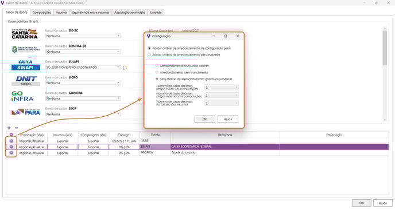Click the Santa Catarina logo
Image resolution: width=395 pixels, height=209 pixels.
click(25, 34)
